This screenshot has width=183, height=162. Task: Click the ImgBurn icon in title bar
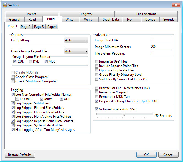pos(5,5)
